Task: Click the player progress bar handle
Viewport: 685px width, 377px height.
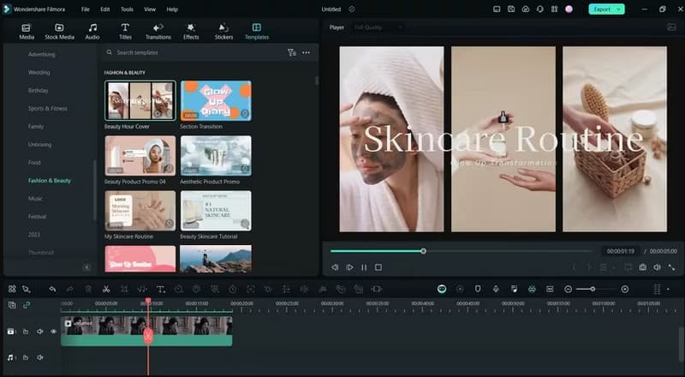Action: coord(423,251)
